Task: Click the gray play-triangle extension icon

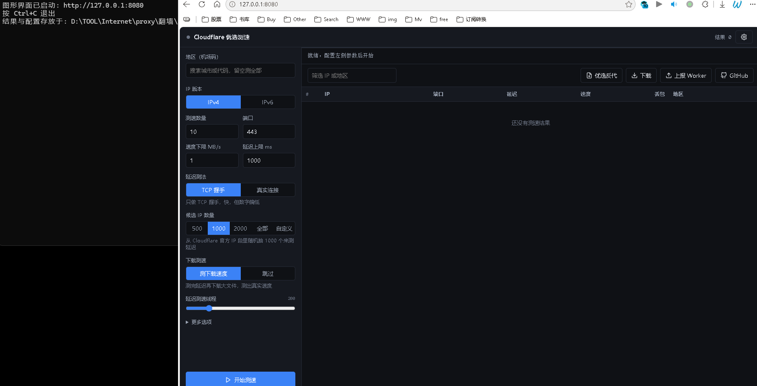Action: [659, 4]
